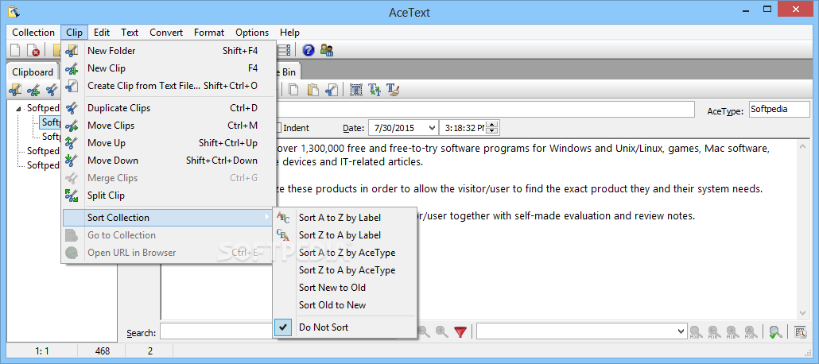This screenshot has height=364, width=819.
Task: Select Split Clip menu item
Action: (x=169, y=196)
